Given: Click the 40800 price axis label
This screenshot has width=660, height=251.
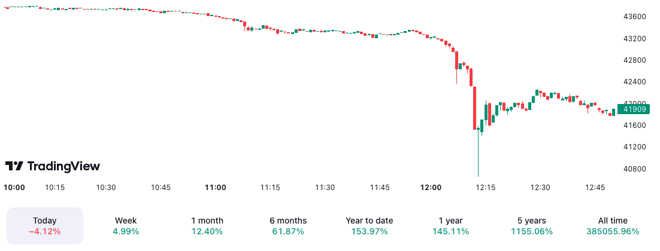Looking at the screenshot, I should pos(634,169).
